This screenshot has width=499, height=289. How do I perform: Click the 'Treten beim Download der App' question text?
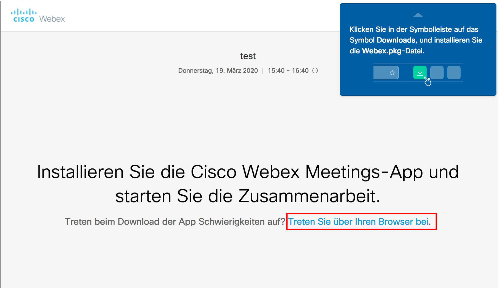pyautogui.click(x=175, y=222)
